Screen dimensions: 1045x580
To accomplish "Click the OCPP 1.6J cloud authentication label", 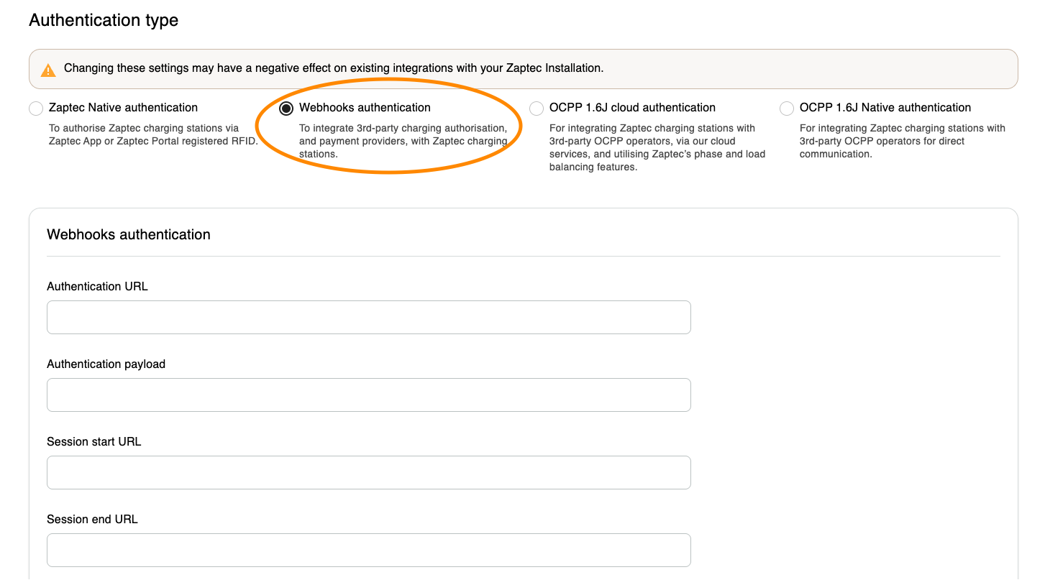I will [632, 108].
